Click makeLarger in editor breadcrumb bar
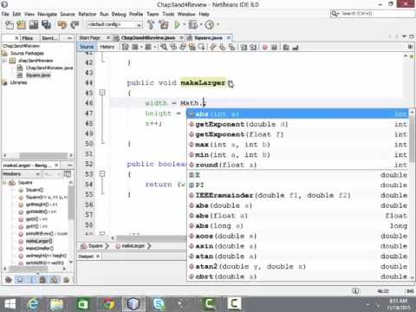This screenshot has height=312, width=416. coord(133,246)
